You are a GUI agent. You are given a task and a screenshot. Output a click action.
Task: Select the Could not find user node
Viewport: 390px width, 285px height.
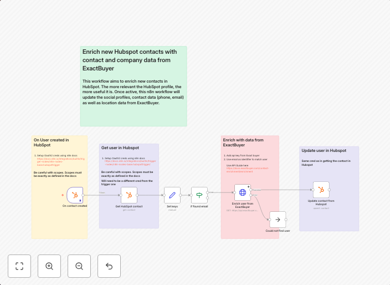click(x=278, y=220)
